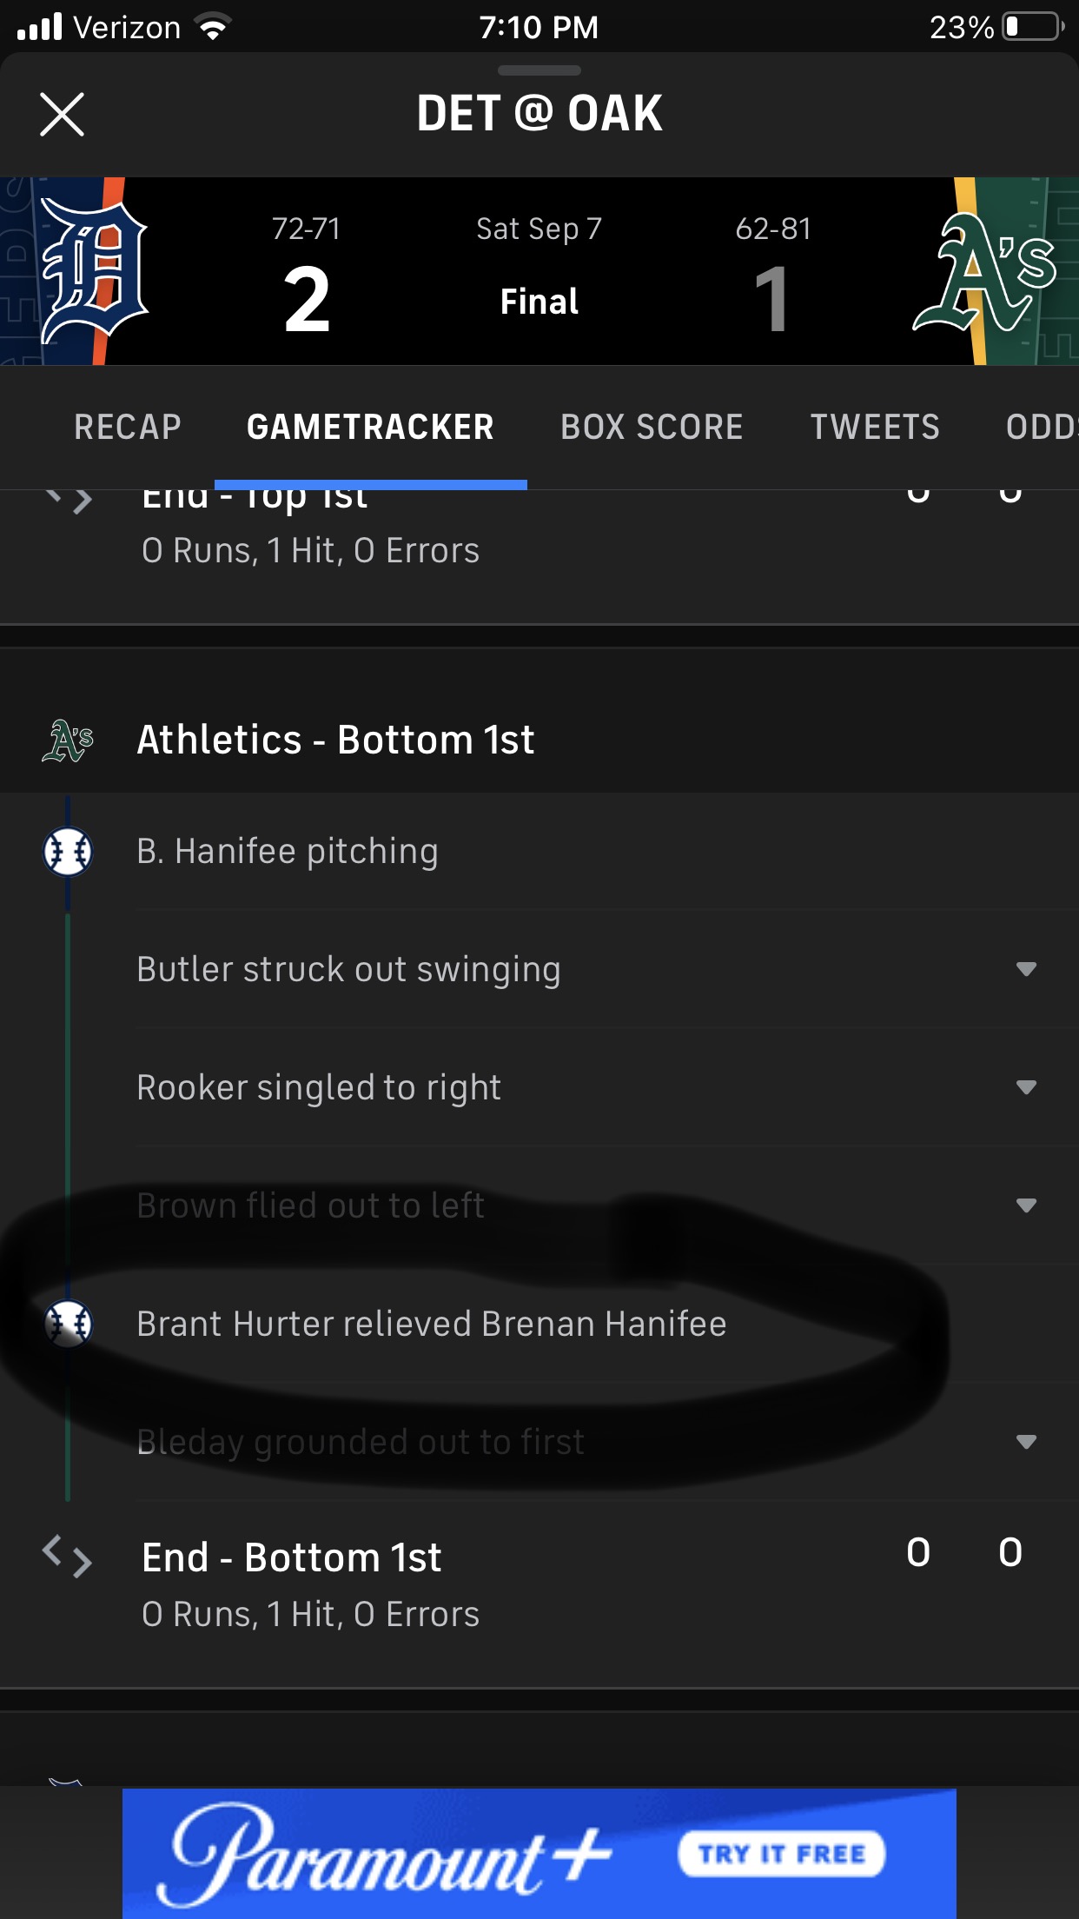This screenshot has height=1919, width=1079.
Task: Expand Butler struck out swinging details
Action: [x=1026, y=969]
